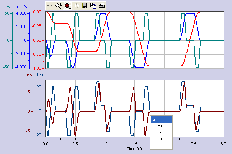The height and width of the screenshot is (154, 232).
Task: Click the 'Time (s)' axis label
Action: click(x=135, y=149)
